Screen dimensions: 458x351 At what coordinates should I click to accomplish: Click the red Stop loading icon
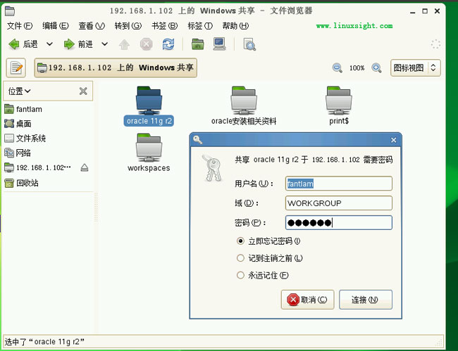146,44
